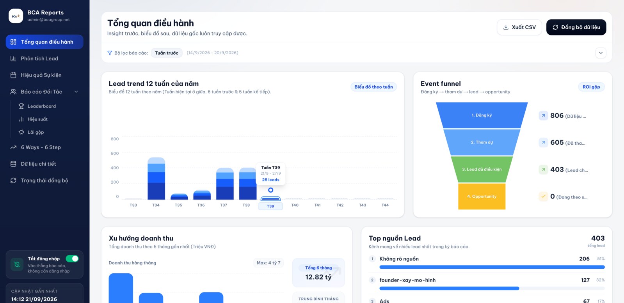624x303 pixels.
Task: Click the Không rõ nguồn progress bar
Action: [x=492, y=267]
